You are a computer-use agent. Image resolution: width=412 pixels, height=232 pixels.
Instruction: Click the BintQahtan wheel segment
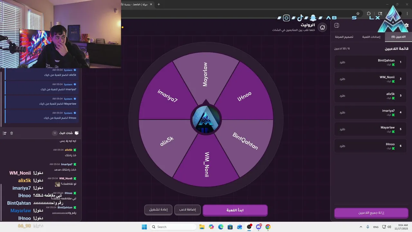click(245, 142)
